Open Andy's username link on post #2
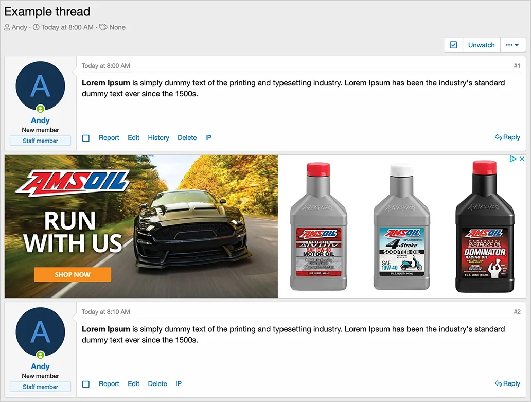 [40, 366]
